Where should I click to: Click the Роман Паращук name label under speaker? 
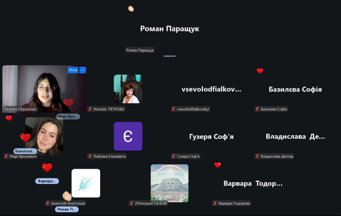pos(140,50)
